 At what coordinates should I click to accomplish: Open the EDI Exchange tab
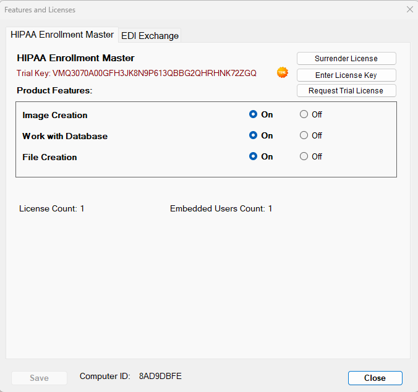(150, 36)
